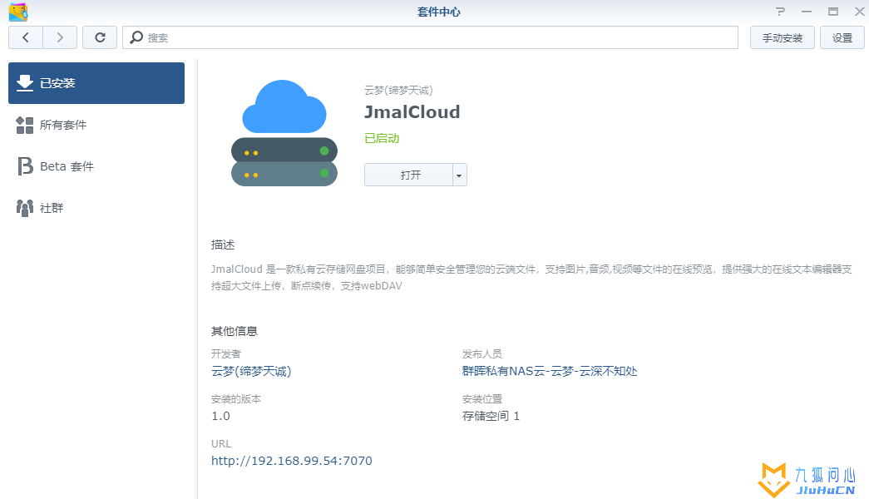This screenshot has height=499, width=869.
Task: Open the developer link 云梦(缔梦天诚)
Action: point(251,371)
